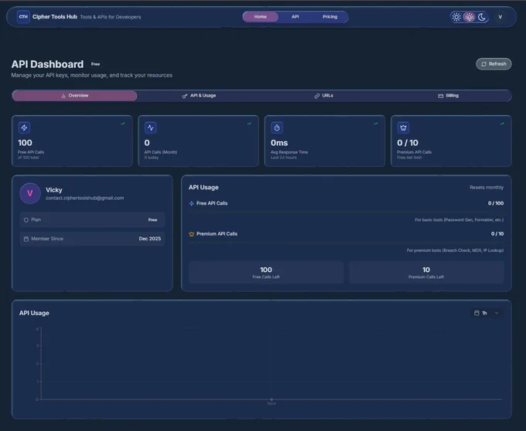Select the Overview tab
Image resolution: width=526 pixels, height=431 pixels.
74,96
